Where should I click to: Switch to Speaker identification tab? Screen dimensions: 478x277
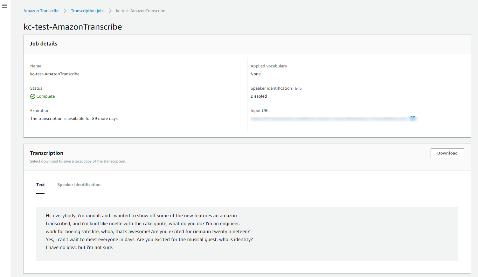(79, 185)
